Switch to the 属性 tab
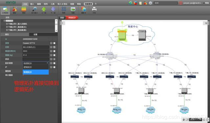 point(7,34)
